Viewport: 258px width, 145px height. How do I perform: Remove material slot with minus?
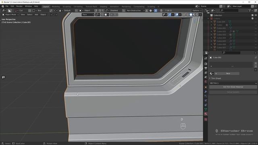[256, 66]
